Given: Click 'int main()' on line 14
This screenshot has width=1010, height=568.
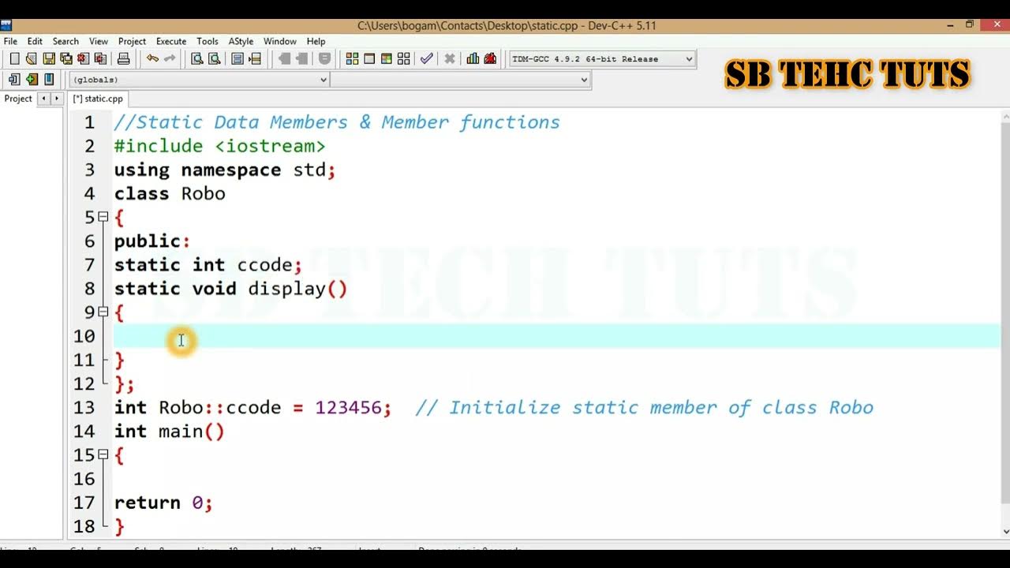Looking at the screenshot, I should (169, 432).
